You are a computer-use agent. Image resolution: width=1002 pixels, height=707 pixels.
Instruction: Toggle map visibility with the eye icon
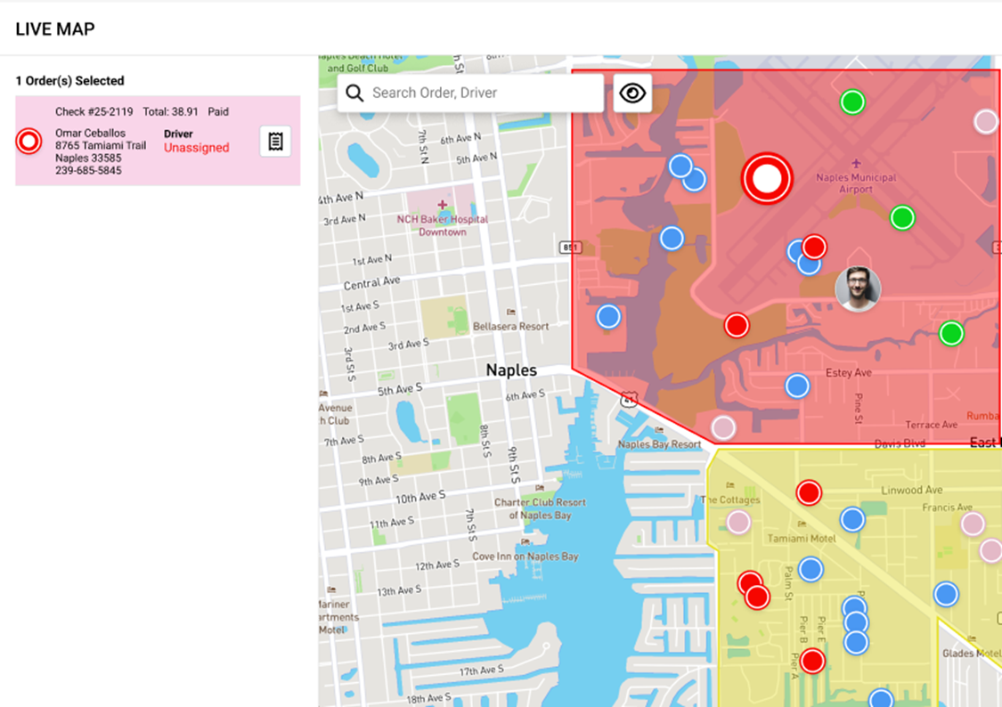click(632, 93)
